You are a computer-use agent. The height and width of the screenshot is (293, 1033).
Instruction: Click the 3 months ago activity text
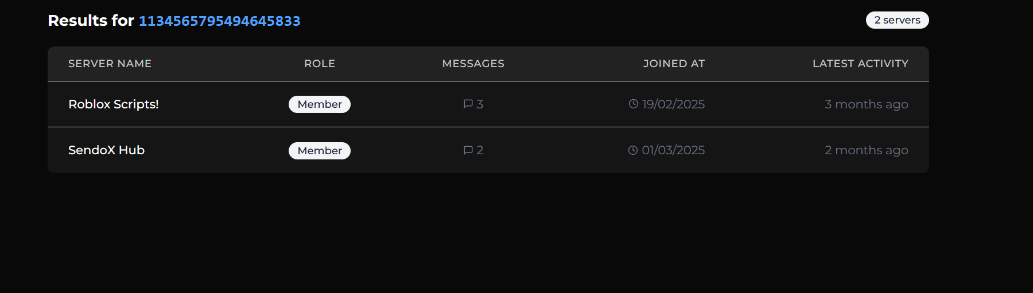coord(866,104)
